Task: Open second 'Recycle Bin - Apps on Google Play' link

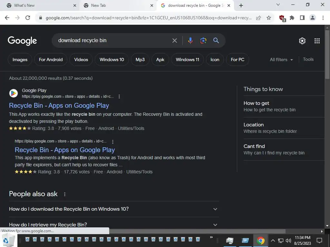Action: coord(65,150)
